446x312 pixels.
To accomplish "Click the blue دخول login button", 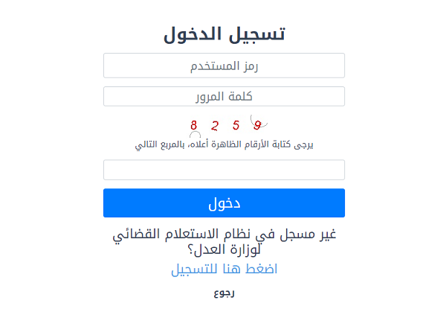I will (x=224, y=203).
